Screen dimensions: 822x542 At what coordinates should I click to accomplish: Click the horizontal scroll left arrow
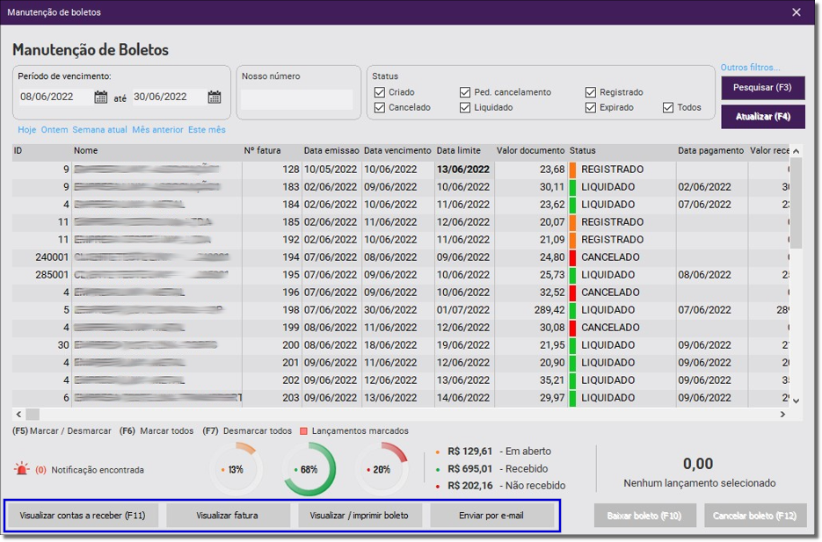coord(18,415)
